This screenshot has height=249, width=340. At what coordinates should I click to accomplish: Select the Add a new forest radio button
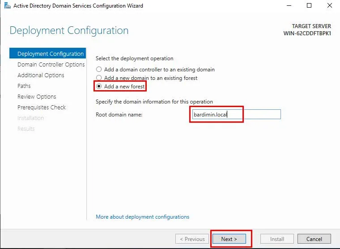click(99, 86)
